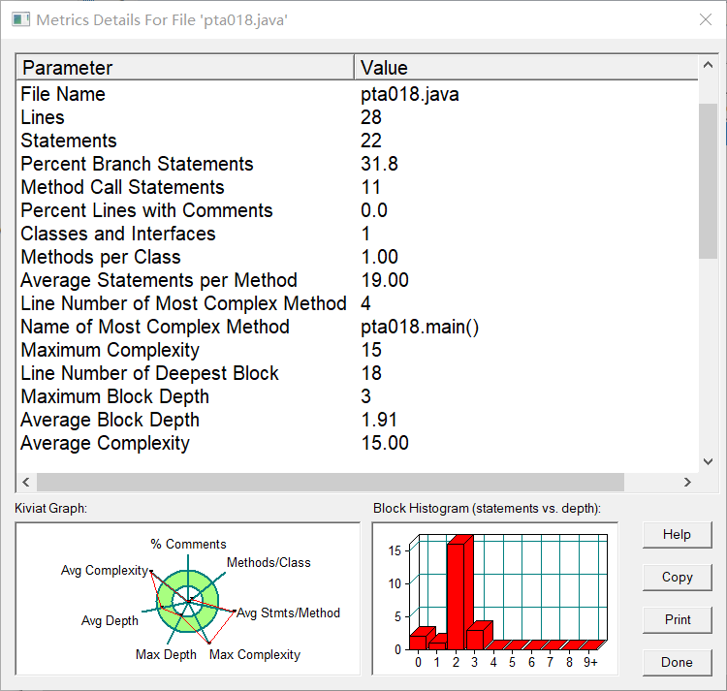Close the Metrics Details window

pyautogui.click(x=706, y=20)
